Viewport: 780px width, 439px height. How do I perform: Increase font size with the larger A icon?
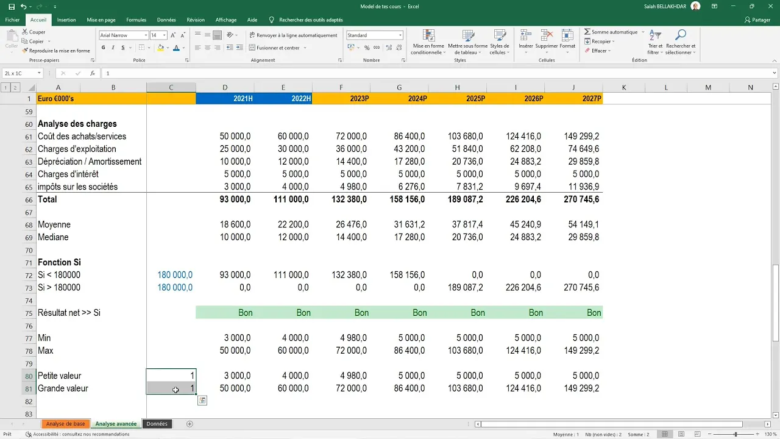click(173, 35)
